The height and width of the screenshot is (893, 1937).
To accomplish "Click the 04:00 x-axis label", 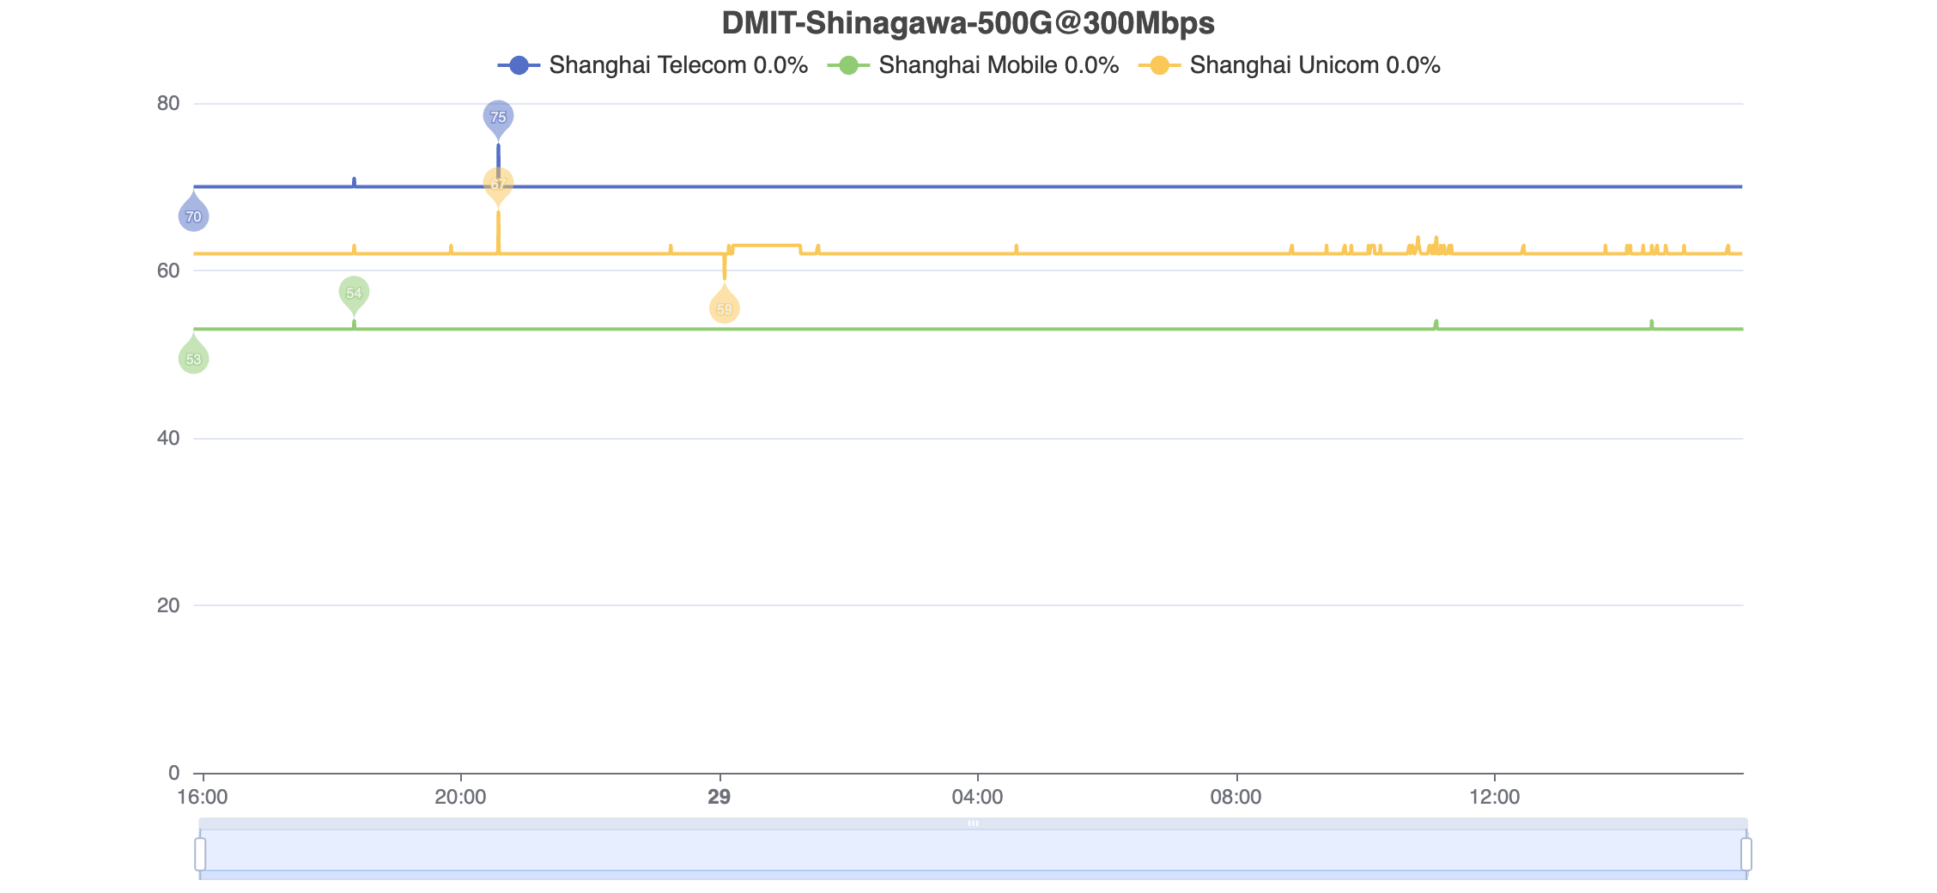I will [x=977, y=797].
